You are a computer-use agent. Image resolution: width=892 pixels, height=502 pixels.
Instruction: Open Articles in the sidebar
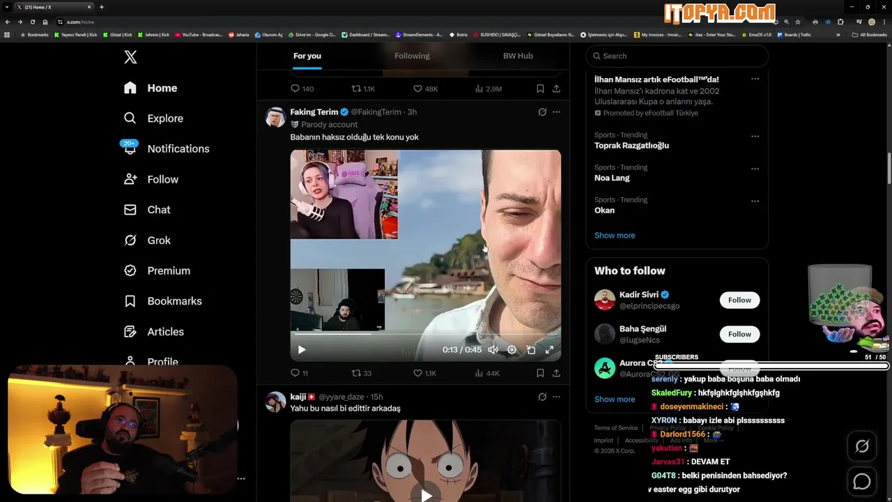(153, 332)
